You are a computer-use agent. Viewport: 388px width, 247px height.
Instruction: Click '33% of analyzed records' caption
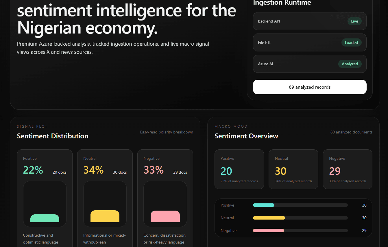348,181
